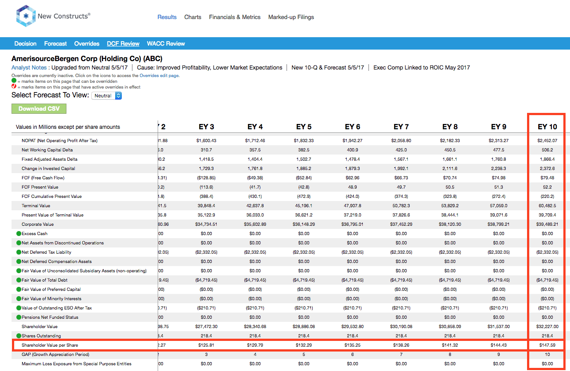Click the EY 6 column header
The height and width of the screenshot is (371, 570).
tap(353, 127)
